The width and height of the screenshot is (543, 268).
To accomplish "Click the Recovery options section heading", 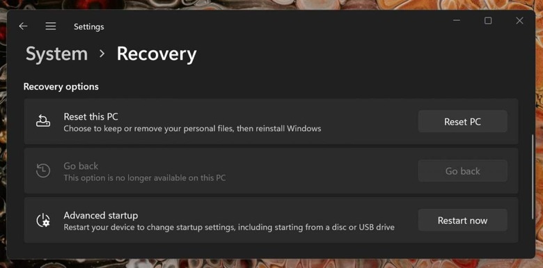I will pyautogui.click(x=61, y=86).
